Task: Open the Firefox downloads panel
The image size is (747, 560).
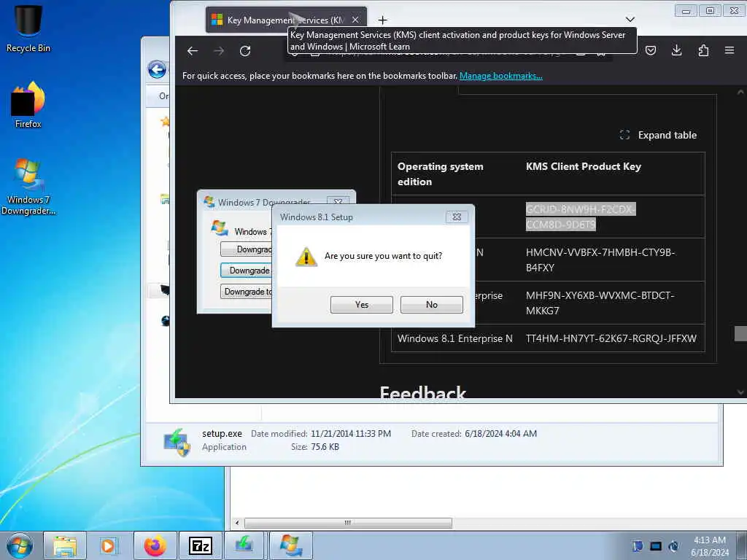Action: pyautogui.click(x=676, y=50)
